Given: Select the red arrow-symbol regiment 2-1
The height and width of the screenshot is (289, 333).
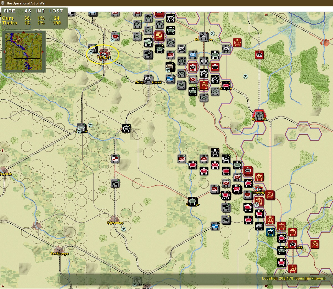Looking at the screenshot, I should point(293,232).
